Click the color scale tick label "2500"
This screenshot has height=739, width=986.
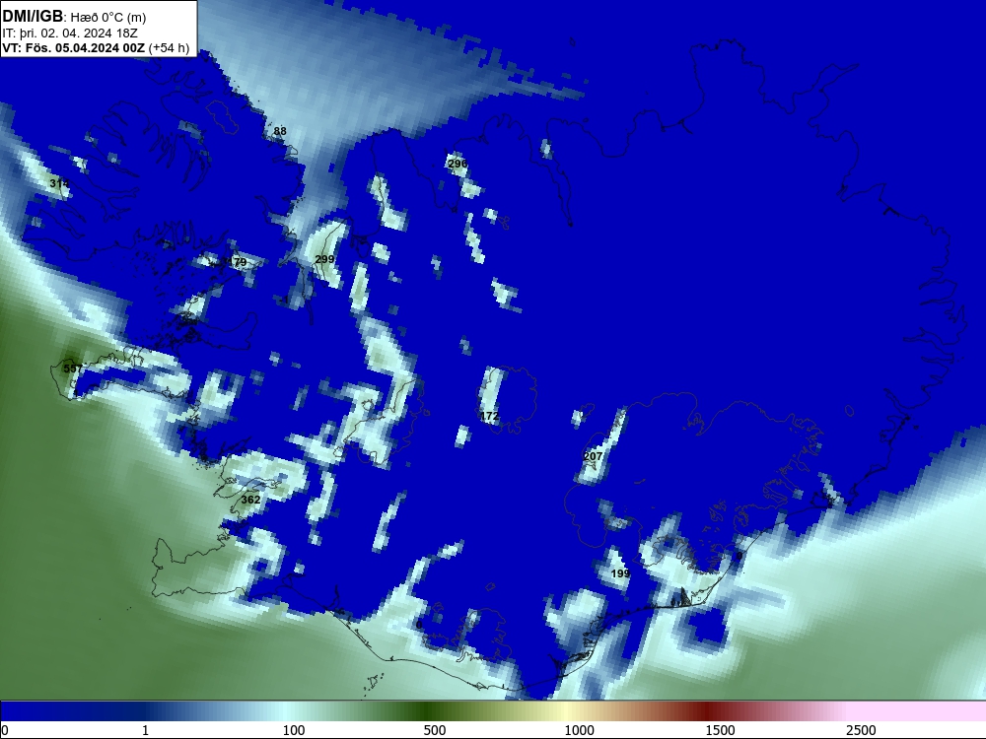point(861,730)
